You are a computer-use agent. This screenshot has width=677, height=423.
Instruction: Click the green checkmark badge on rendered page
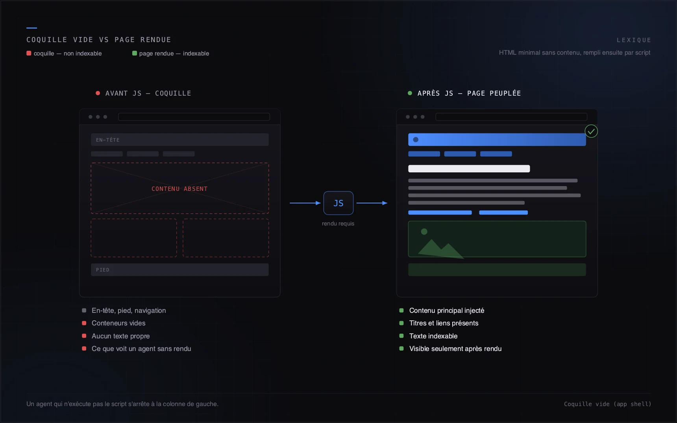591,131
